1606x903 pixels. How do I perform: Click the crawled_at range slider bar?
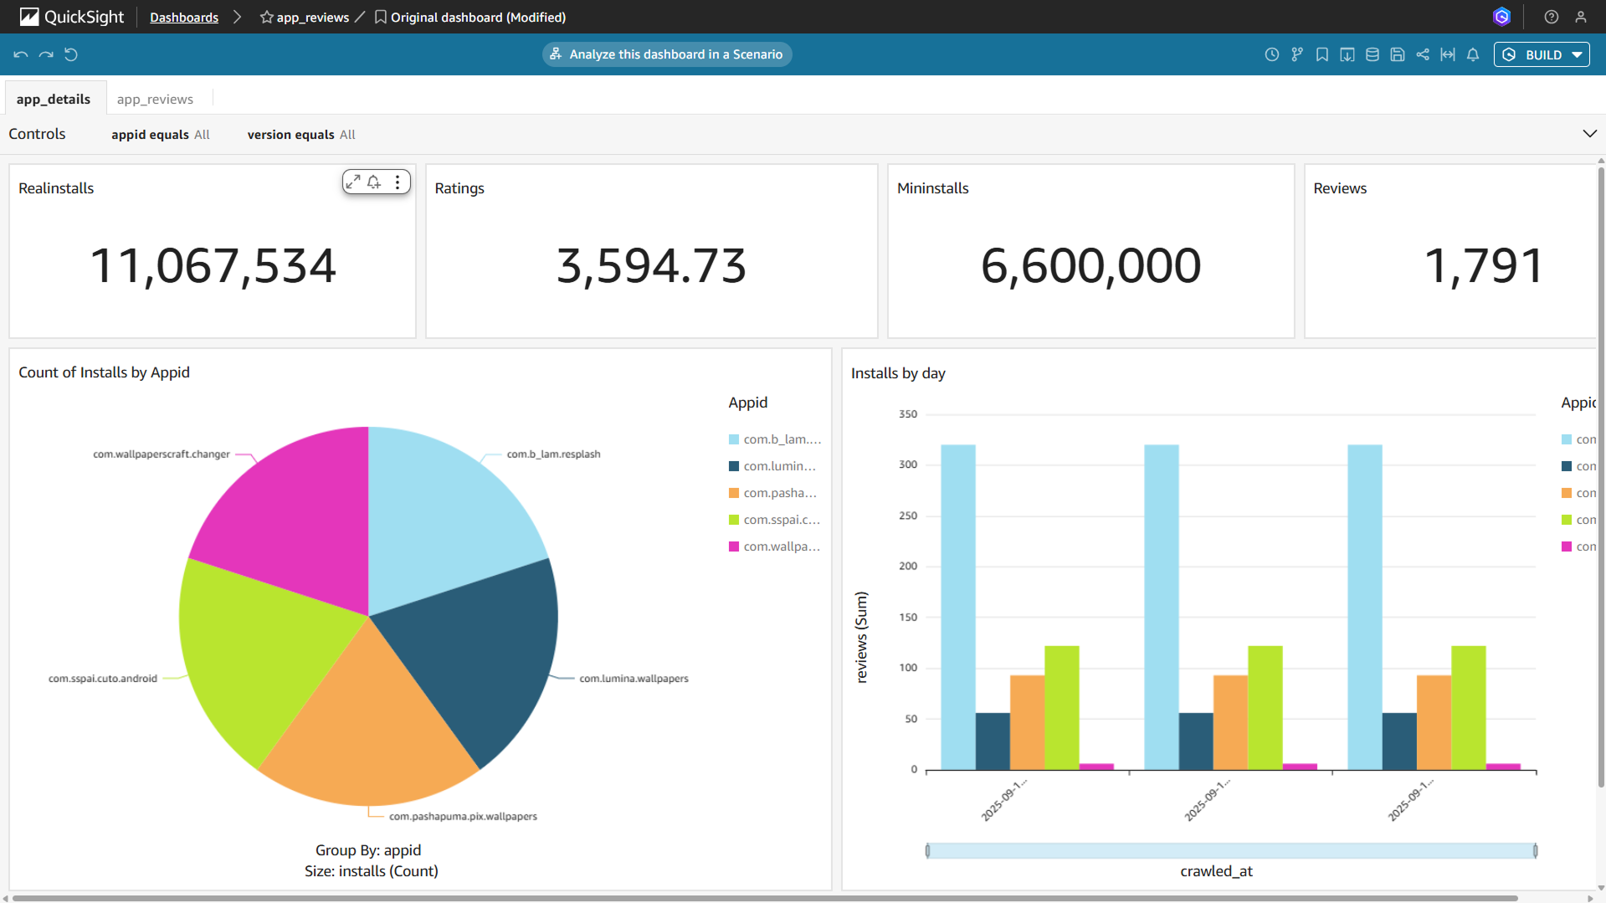1230,851
